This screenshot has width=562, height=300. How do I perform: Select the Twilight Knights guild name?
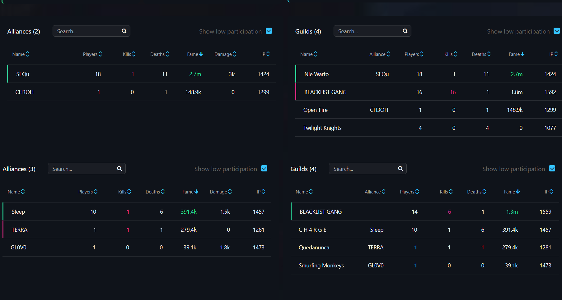(322, 128)
